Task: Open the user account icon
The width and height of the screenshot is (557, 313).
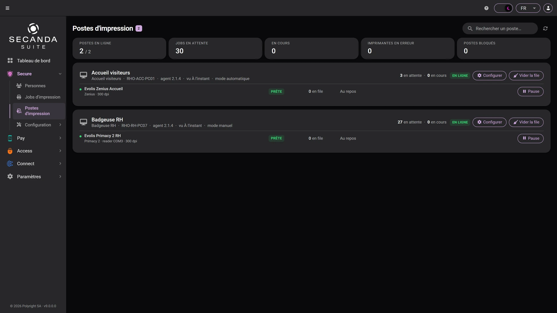Action: pyautogui.click(x=548, y=8)
